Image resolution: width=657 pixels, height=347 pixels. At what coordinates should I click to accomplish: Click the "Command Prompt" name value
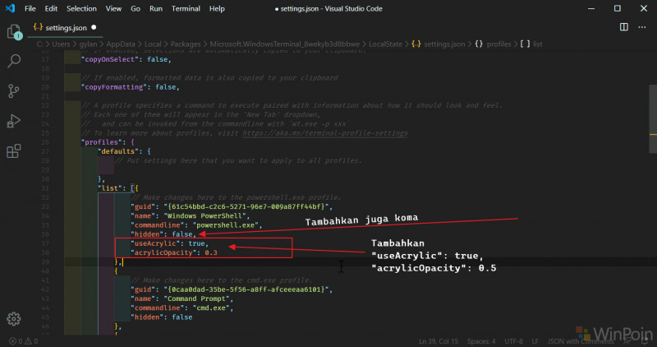pos(196,298)
